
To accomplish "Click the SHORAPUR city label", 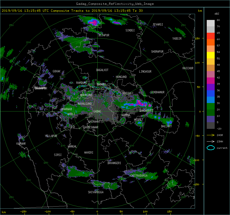I will pos(157,52).
